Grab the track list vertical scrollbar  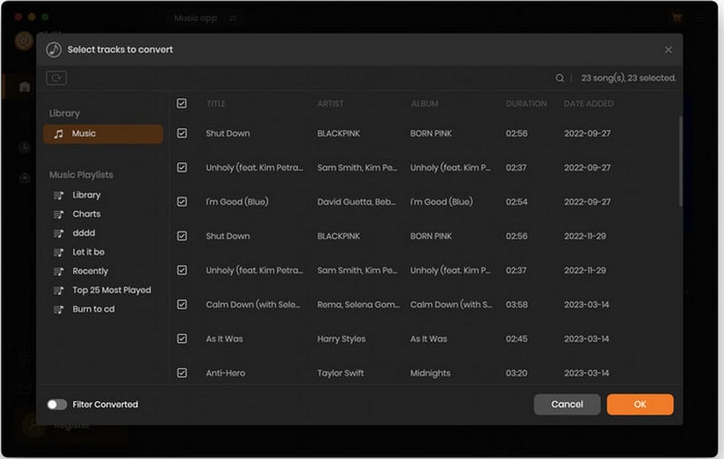tap(681, 161)
